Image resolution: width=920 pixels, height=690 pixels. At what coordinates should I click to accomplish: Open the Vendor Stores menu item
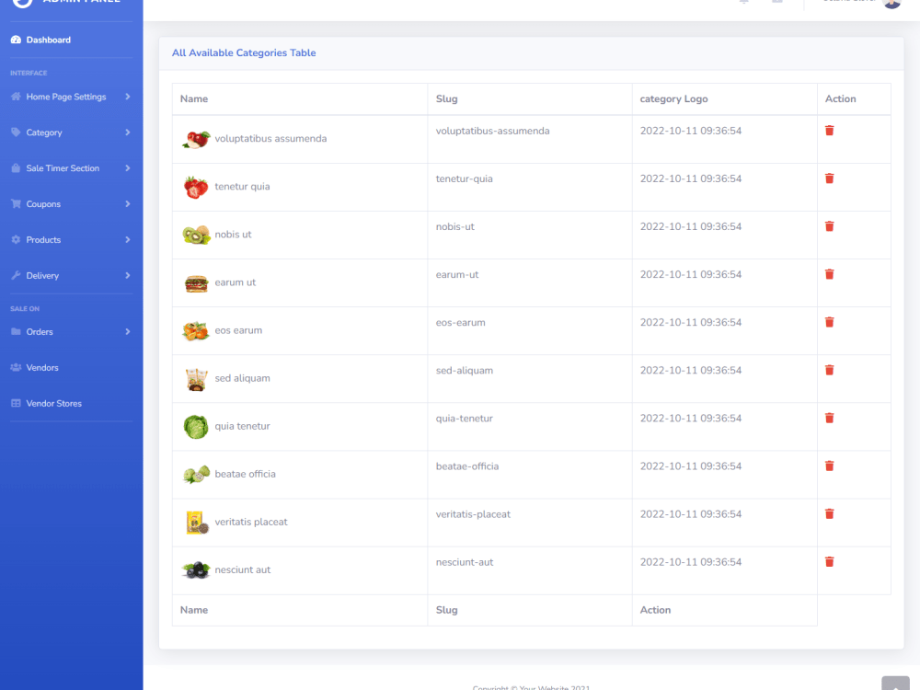71,403
